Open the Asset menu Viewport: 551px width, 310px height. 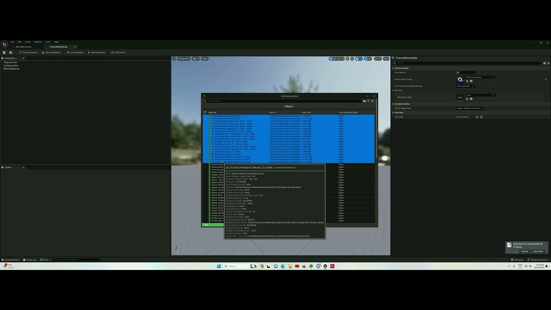tap(28, 42)
